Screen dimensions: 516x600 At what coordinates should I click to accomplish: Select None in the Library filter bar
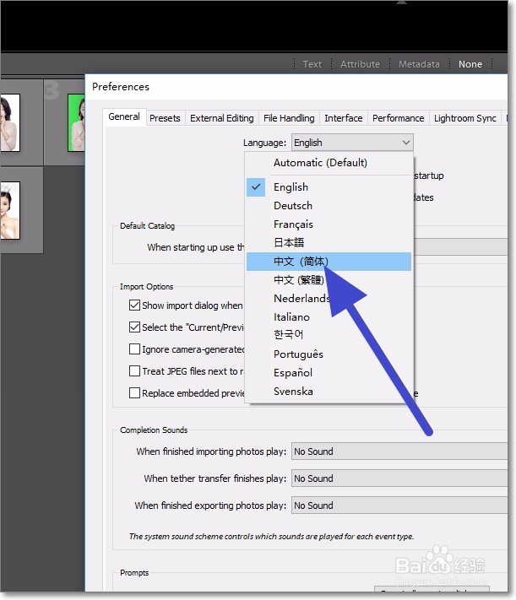(x=470, y=64)
